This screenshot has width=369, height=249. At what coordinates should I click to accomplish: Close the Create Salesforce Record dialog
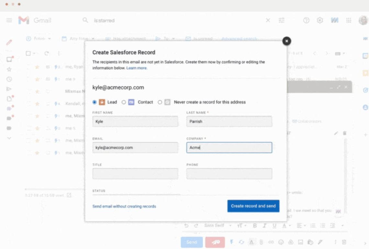click(x=286, y=41)
